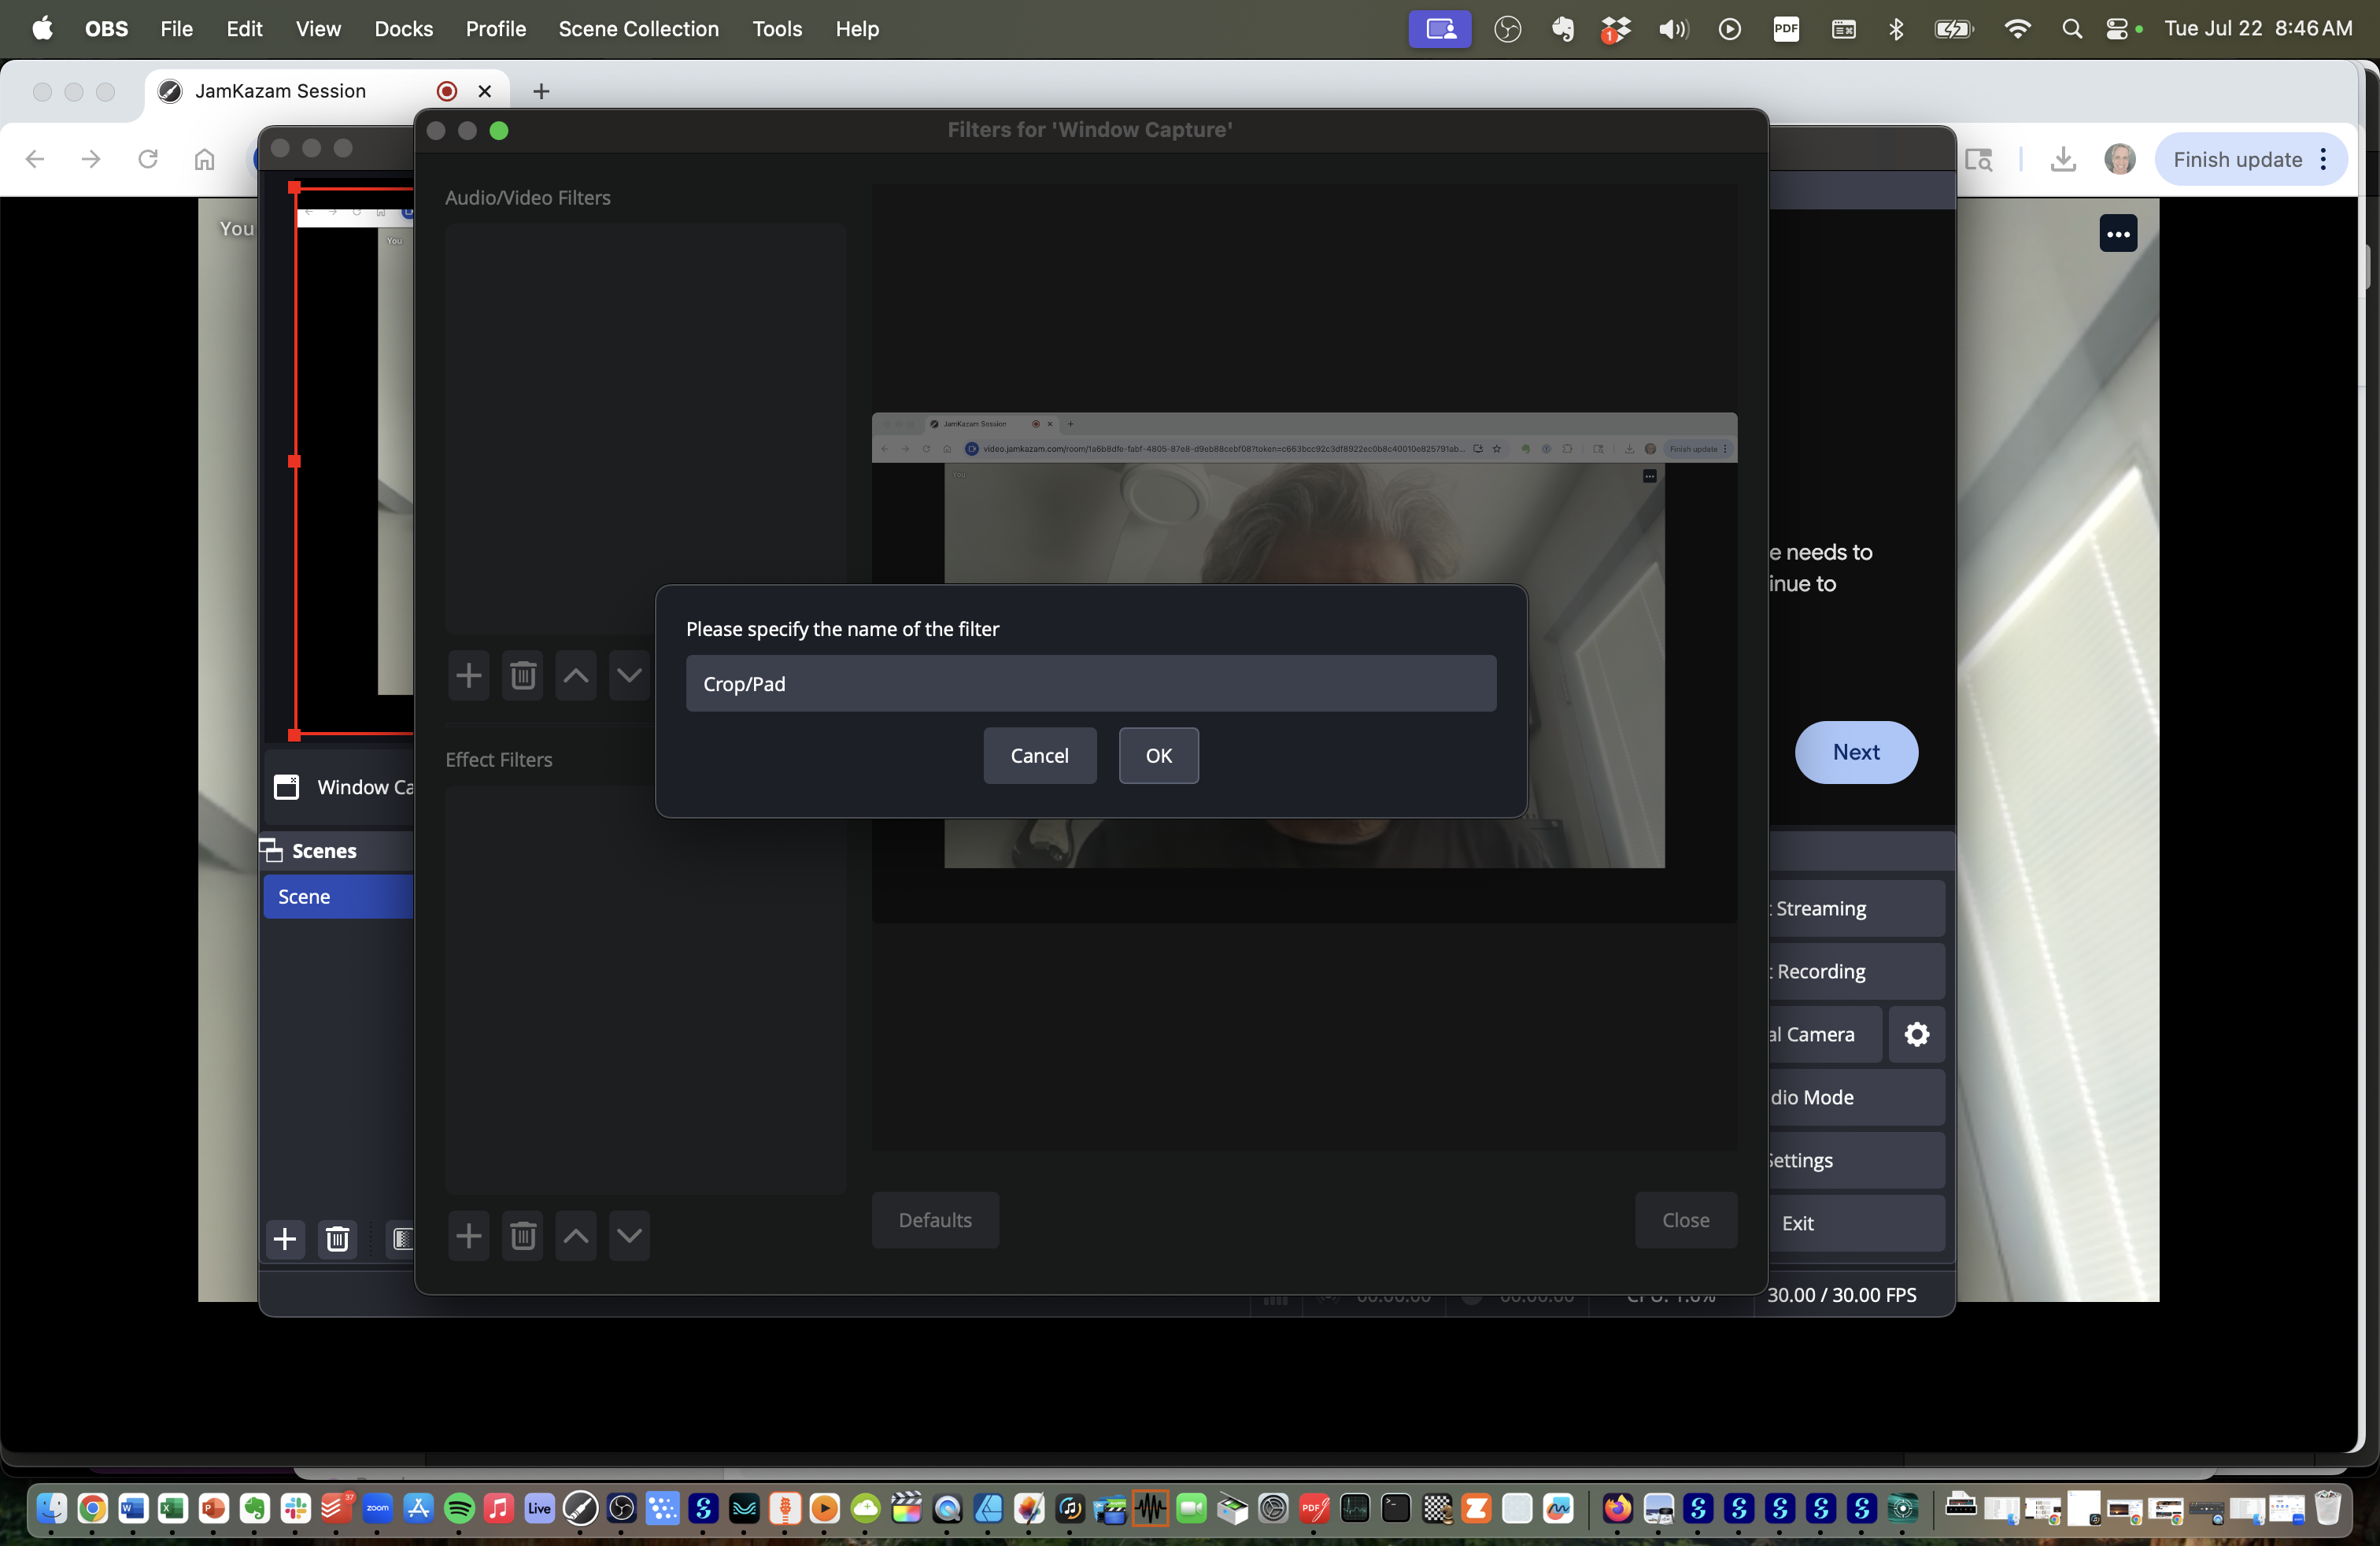This screenshot has width=2380, height=1546.
Task: Add a new scene with plus icon
Action: pyautogui.click(x=285, y=1239)
